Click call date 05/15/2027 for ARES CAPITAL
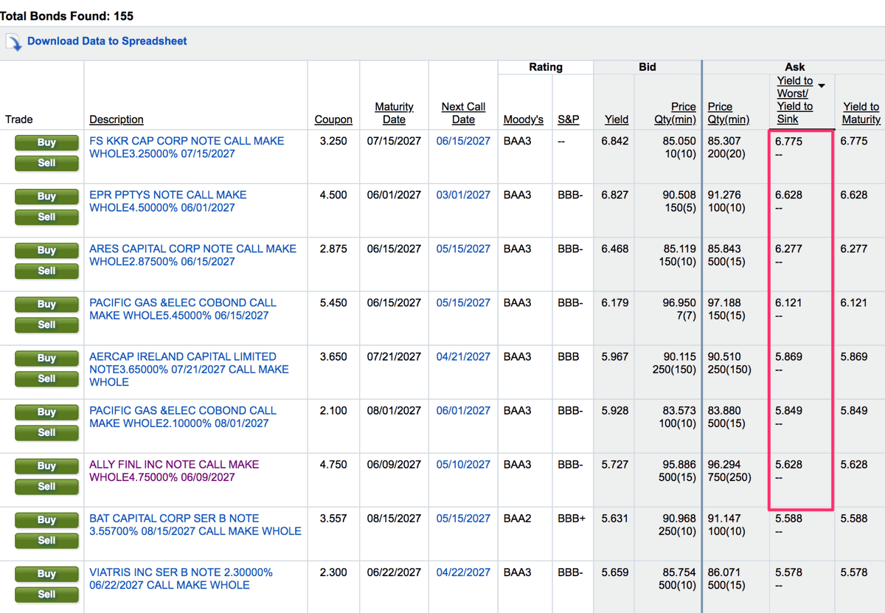 (463, 249)
